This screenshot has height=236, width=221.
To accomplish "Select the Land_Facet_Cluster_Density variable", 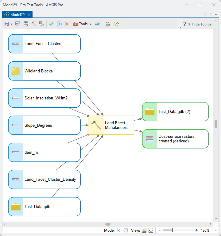I will (x=45, y=180).
